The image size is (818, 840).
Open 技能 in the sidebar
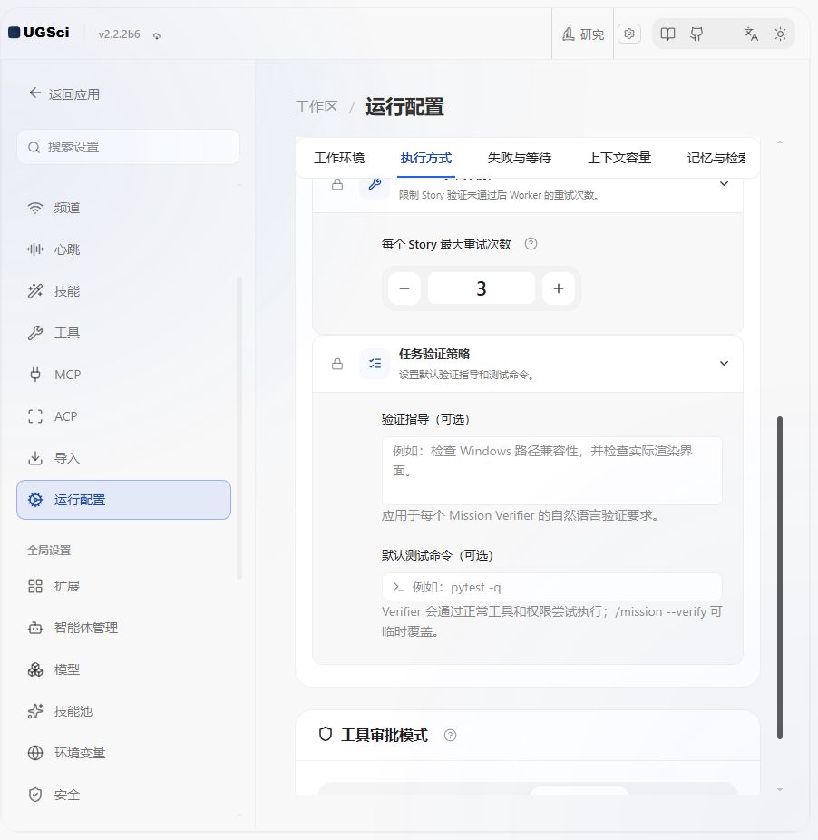[123, 291]
